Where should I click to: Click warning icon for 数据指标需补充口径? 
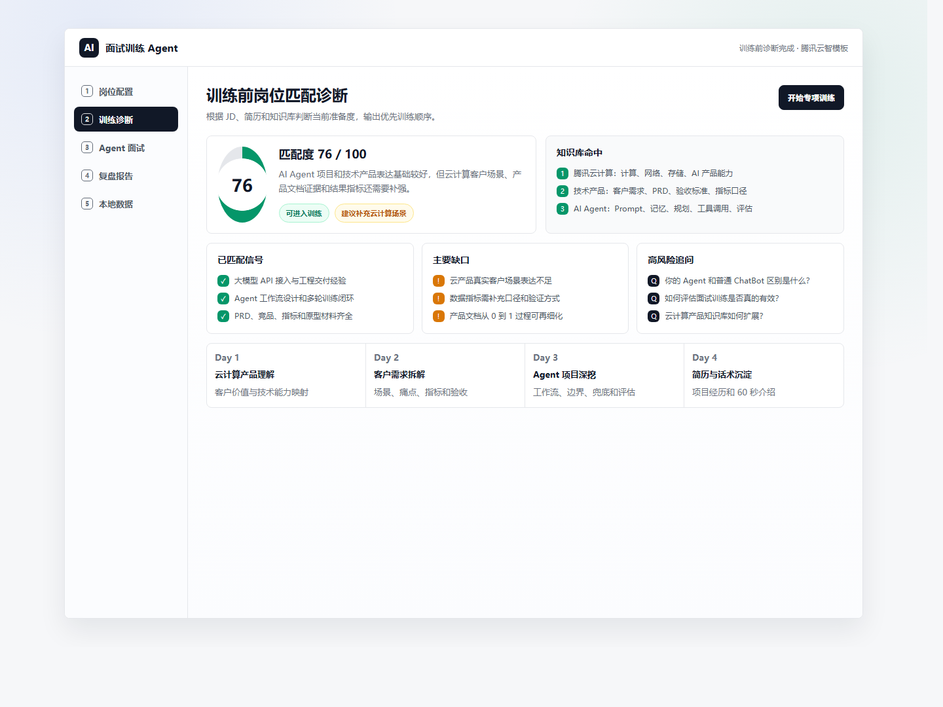click(x=439, y=299)
